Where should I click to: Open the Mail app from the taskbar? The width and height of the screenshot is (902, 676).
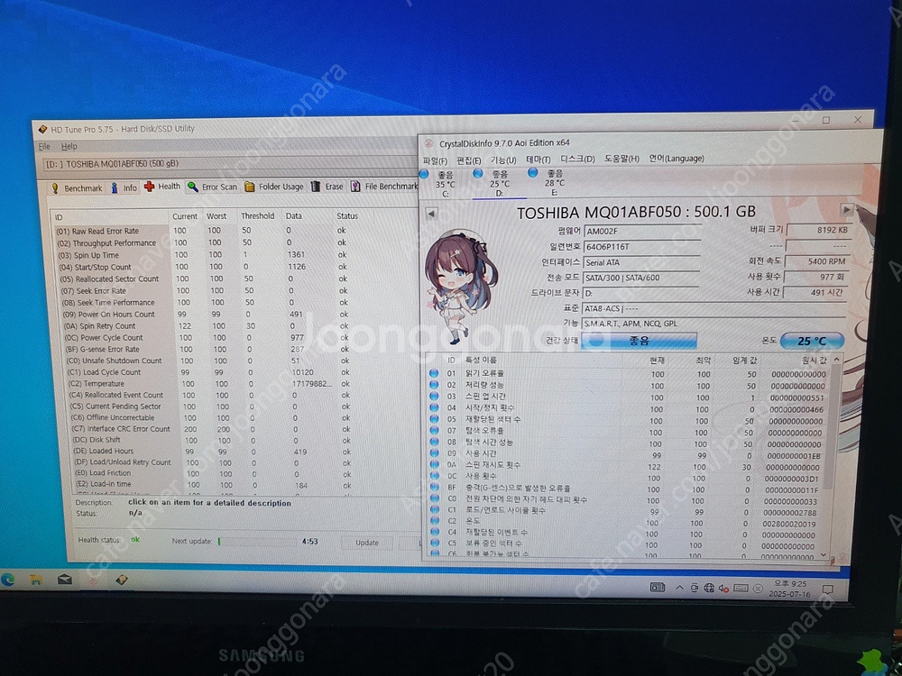64,580
